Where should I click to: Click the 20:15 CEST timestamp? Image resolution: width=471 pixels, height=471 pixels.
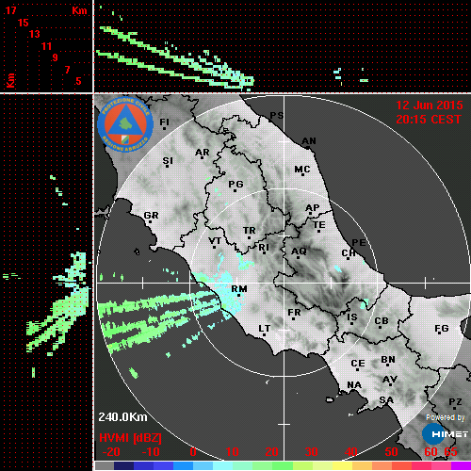[x=429, y=120]
